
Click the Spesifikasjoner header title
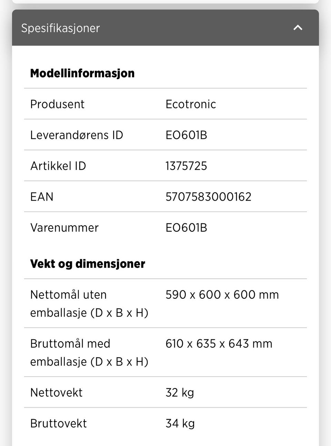coord(60,28)
